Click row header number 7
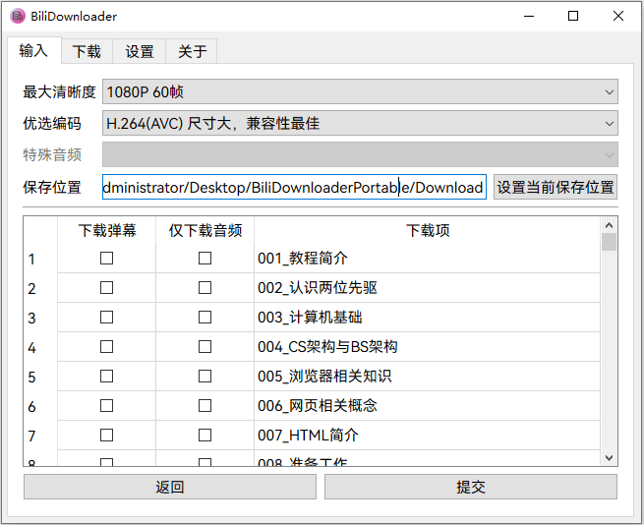This screenshot has height=525, width=644. 40,436
